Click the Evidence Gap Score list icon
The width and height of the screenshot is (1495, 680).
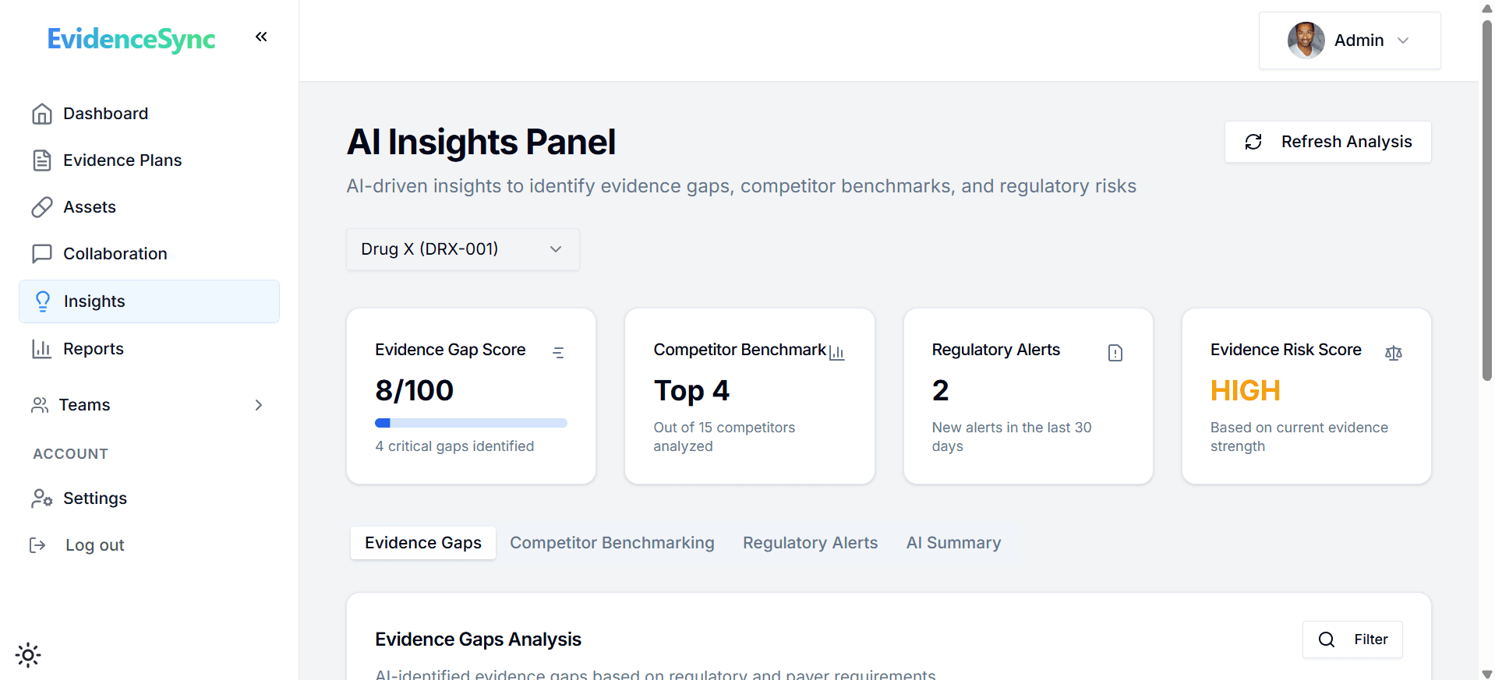pos(558,353)
